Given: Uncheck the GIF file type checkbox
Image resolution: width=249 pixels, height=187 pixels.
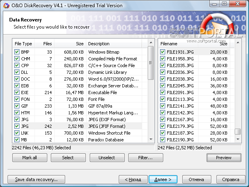Looking at the screenshot, I should (x=17, y=106).
